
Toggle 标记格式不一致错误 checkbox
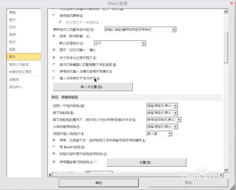pyautogui.click(x=60, y=22)
